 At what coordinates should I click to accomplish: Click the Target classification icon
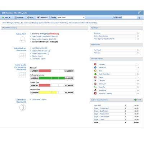coord(95,77)
